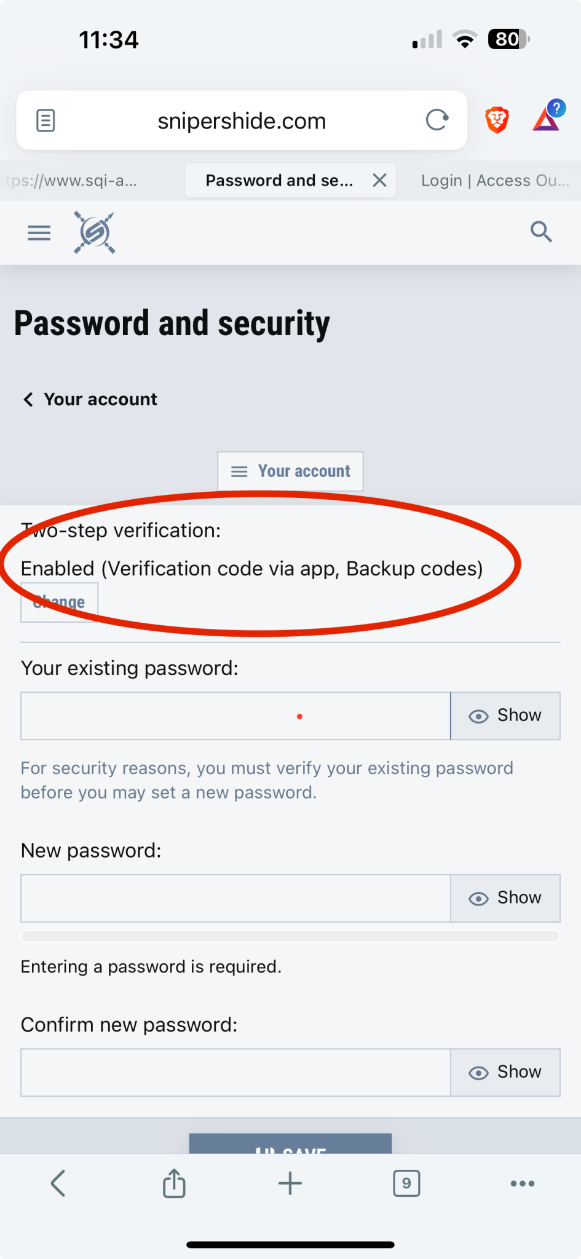Viewport: 581px width, 1259px height.
Task: Show the new password text
Action: [505, 898]
